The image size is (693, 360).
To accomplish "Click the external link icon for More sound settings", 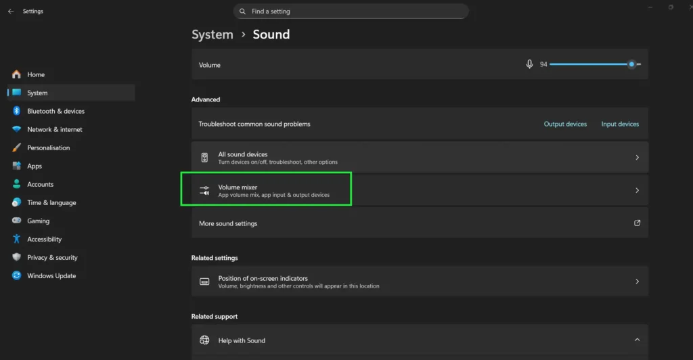I will [x=637, y=223].
